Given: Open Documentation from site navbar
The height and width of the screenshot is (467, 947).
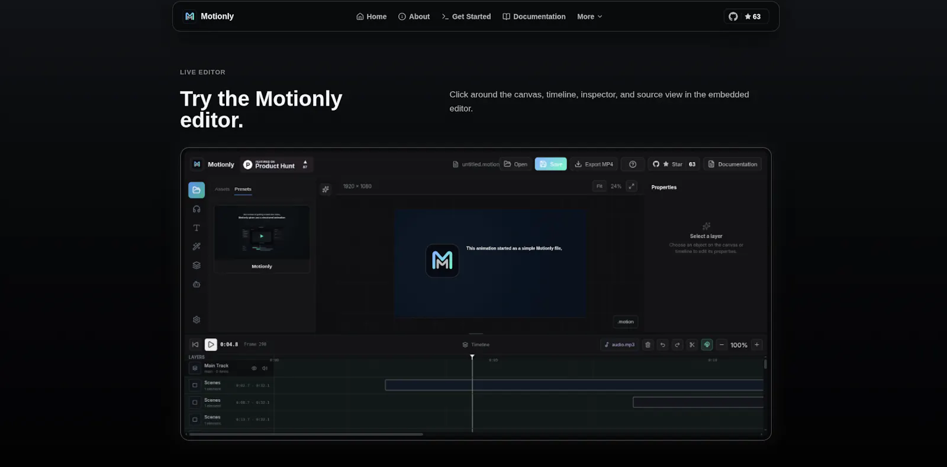Looking at the screenshot, I should click(x=534, y=17).
